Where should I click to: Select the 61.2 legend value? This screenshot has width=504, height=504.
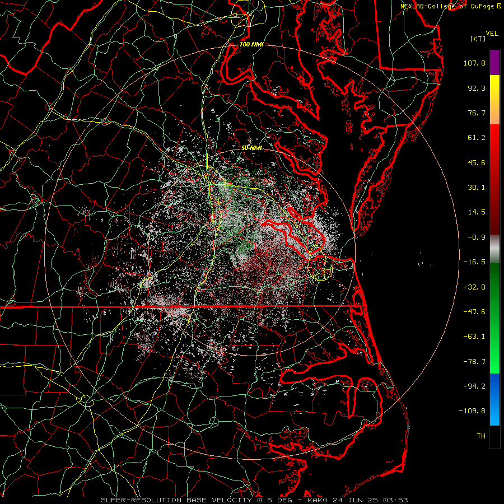click(477, 138)
